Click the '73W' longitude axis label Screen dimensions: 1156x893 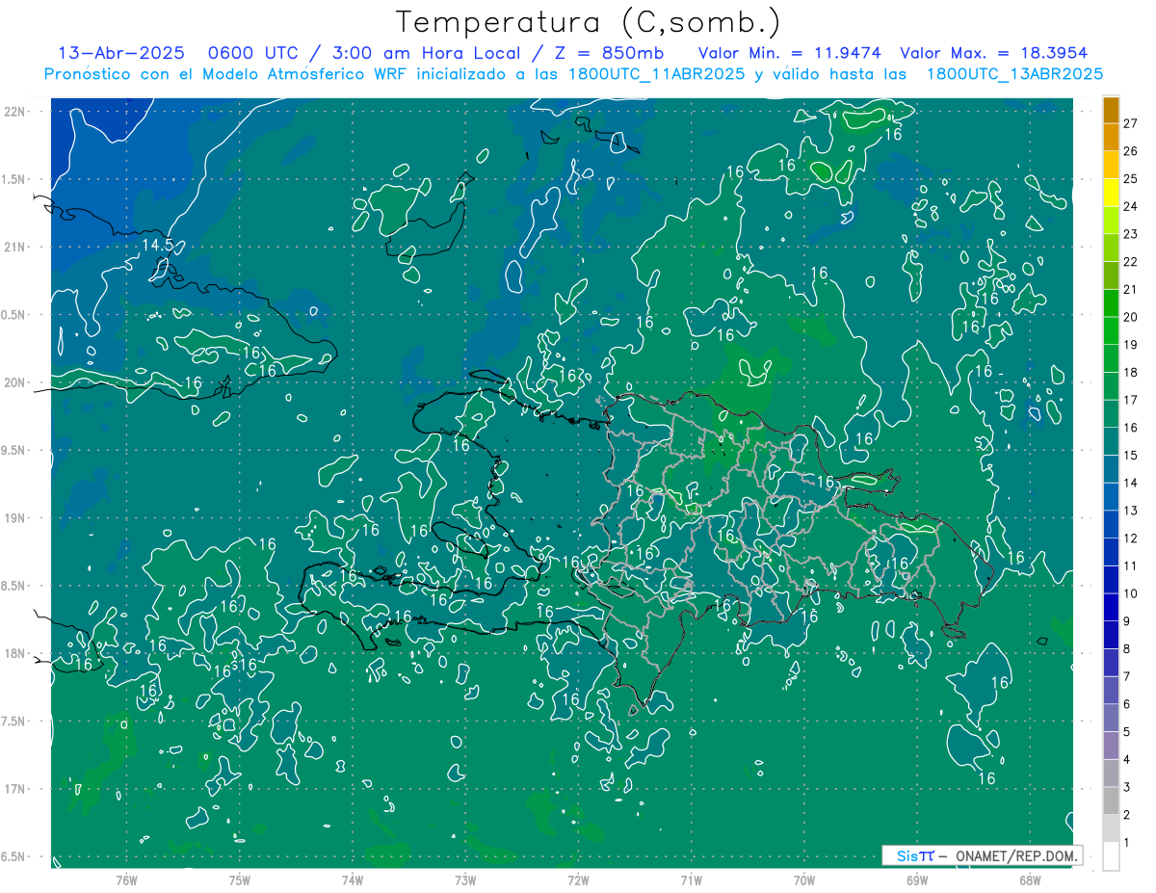465,880
